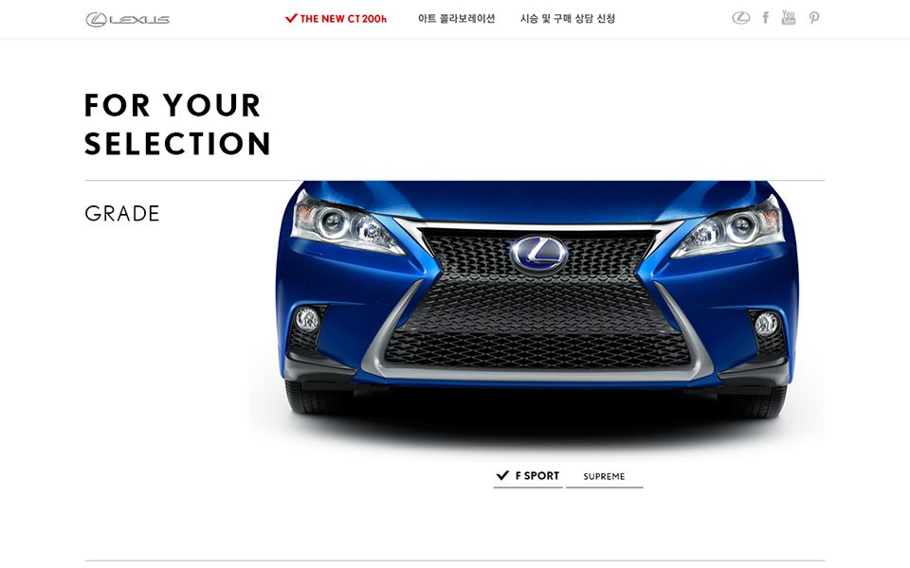910x568 pixels.
Task: Open the 아트 콜라보레이션 menu item
Action: pos(456,19)
